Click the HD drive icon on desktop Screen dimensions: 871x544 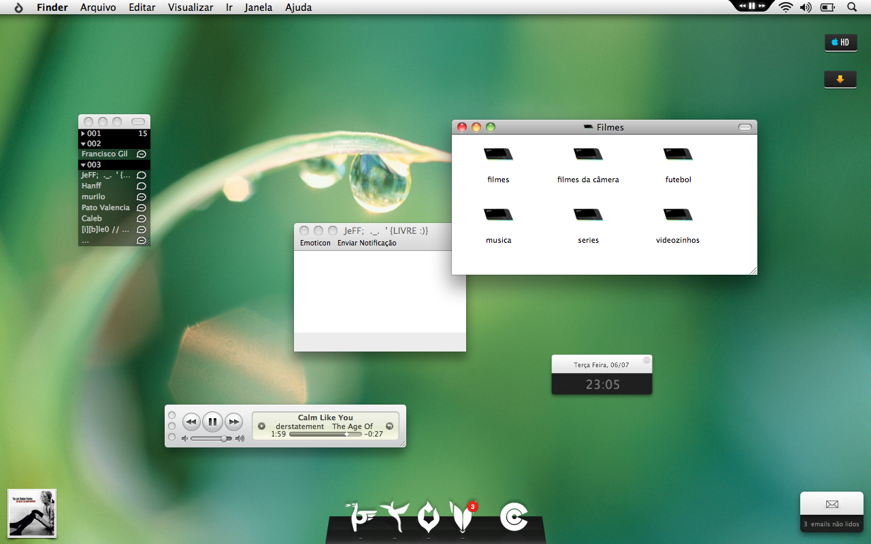[x=840, y=42]
